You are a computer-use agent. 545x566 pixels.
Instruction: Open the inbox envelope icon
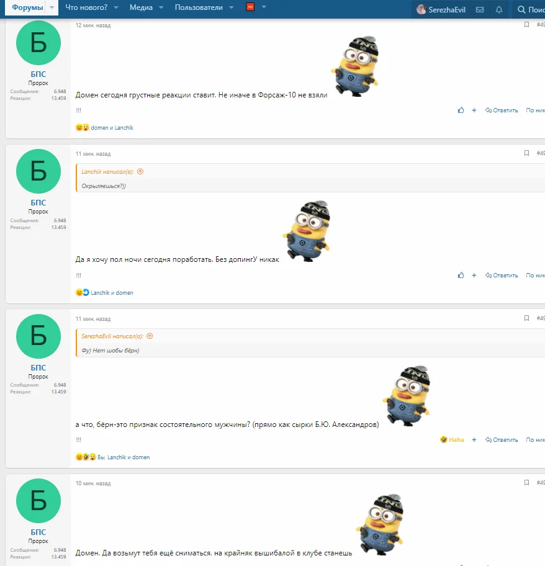[x=480, y=10]
